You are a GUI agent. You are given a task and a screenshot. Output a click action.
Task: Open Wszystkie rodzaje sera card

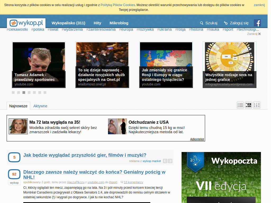pyautogui.click(x=229, y=65)
